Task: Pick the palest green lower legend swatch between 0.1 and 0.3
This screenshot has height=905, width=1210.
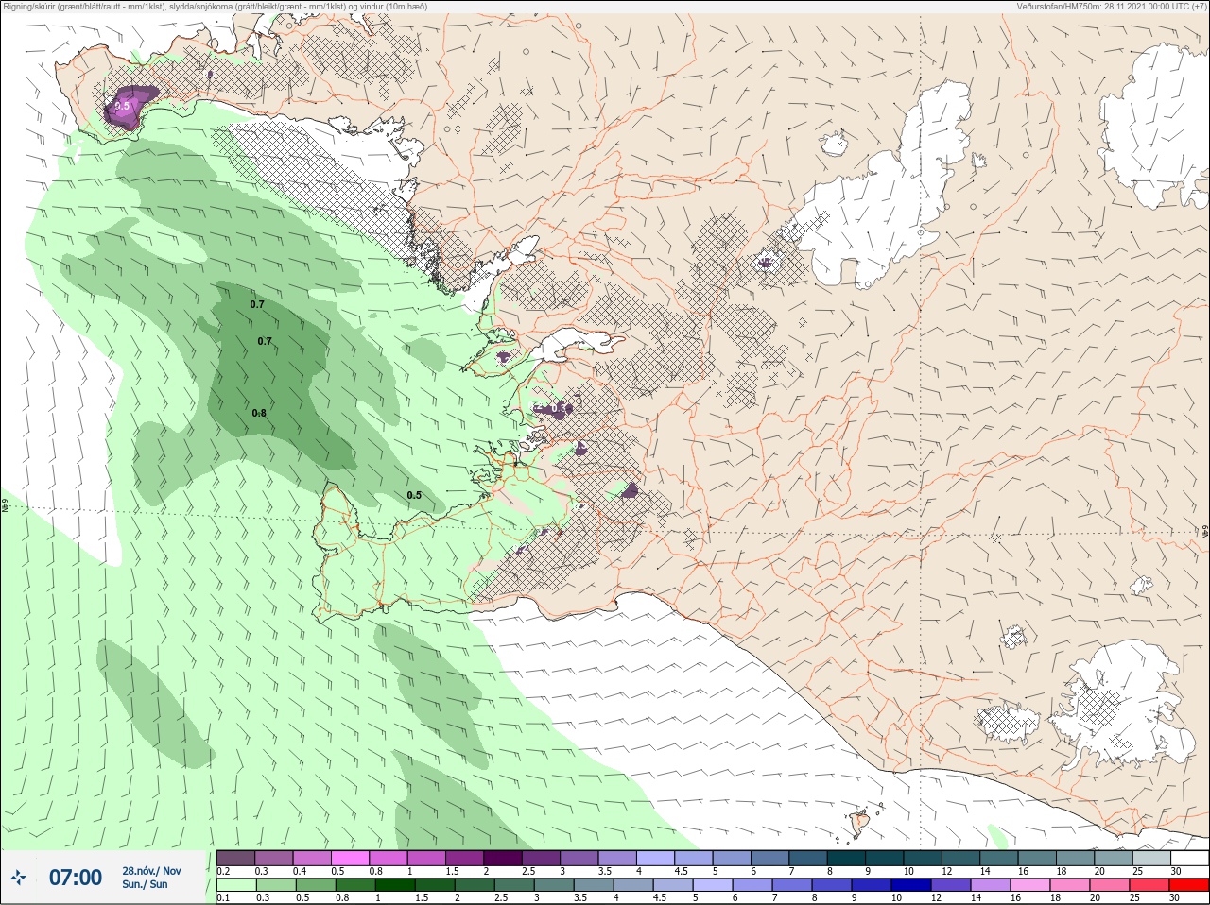Action: pyautogui.click(x=235, y=885)
